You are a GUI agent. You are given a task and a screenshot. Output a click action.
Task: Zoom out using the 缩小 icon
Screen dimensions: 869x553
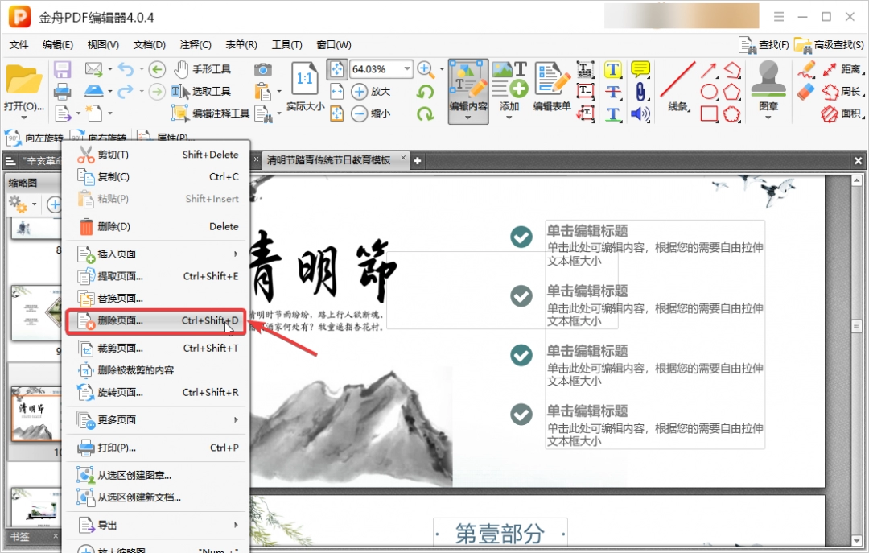coord(360,113)
